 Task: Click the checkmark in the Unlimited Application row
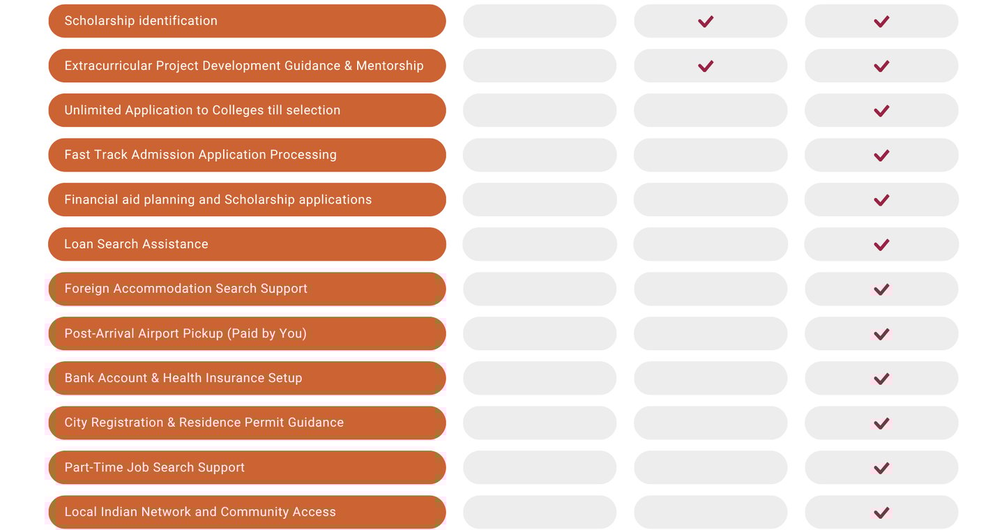pyautogui.click(x=881, y=111)
